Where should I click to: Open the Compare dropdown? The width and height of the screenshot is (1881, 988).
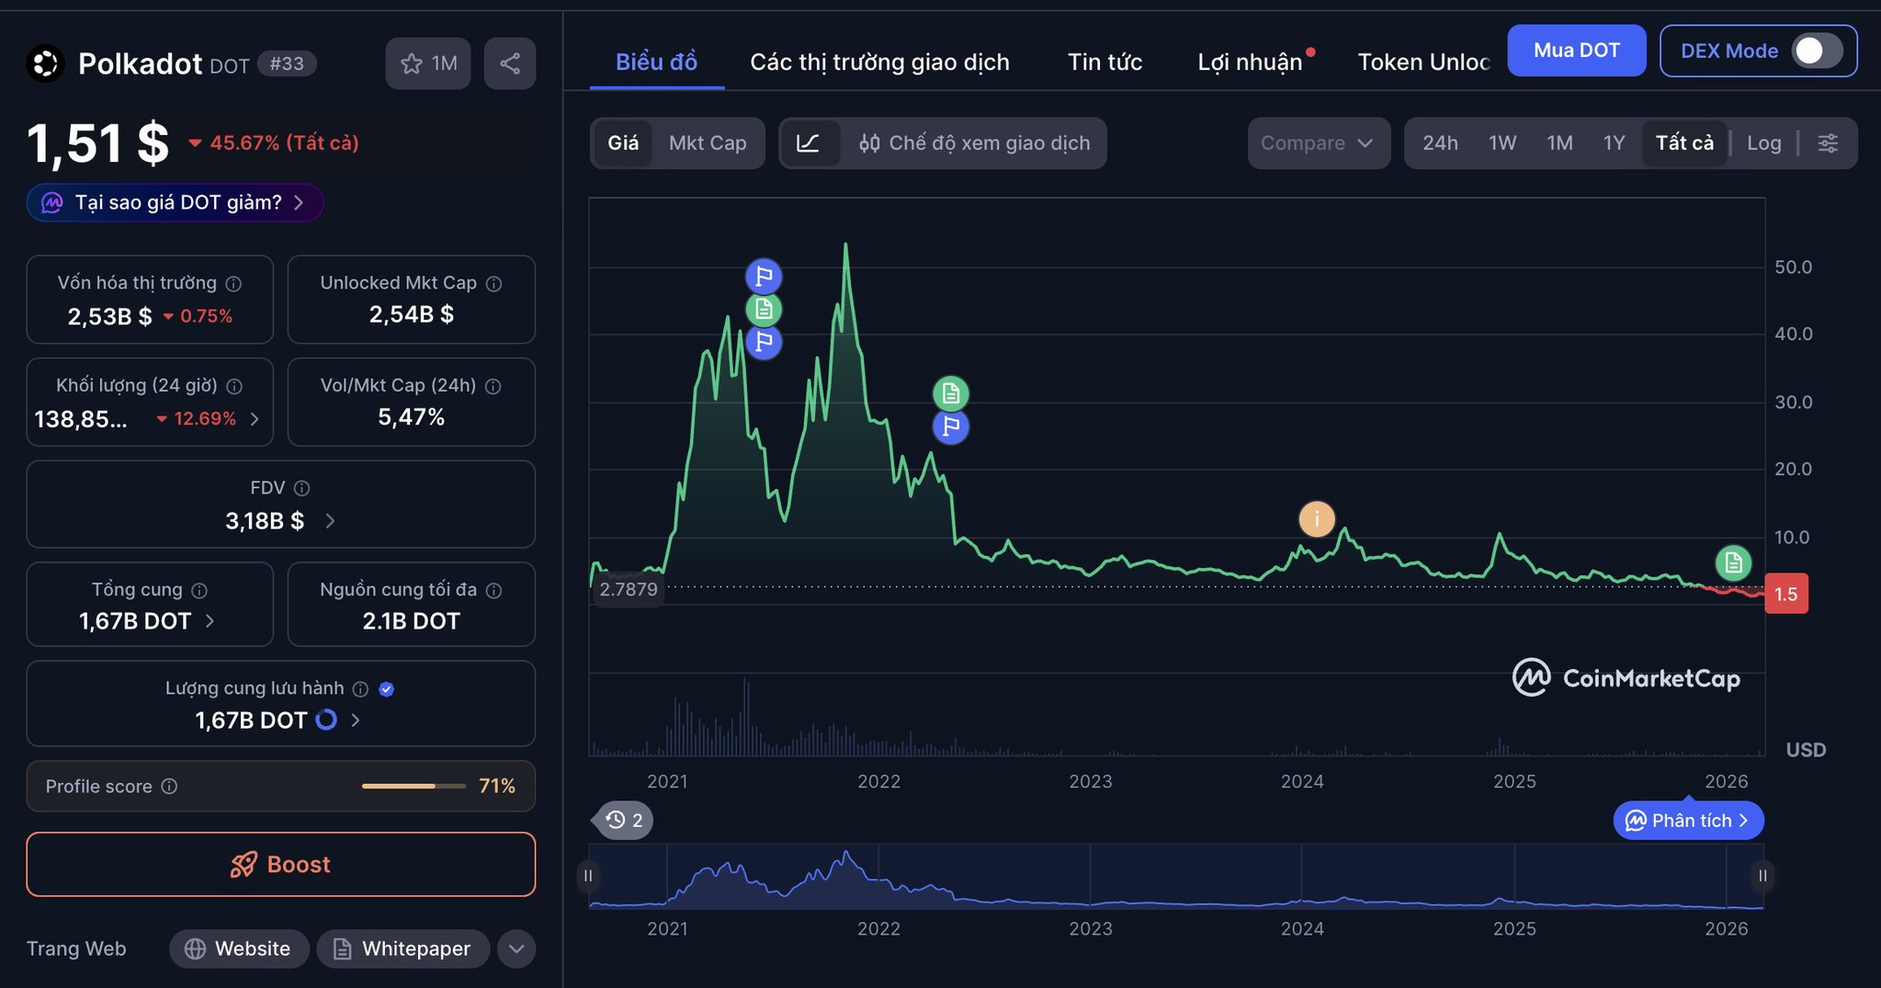1317,143
